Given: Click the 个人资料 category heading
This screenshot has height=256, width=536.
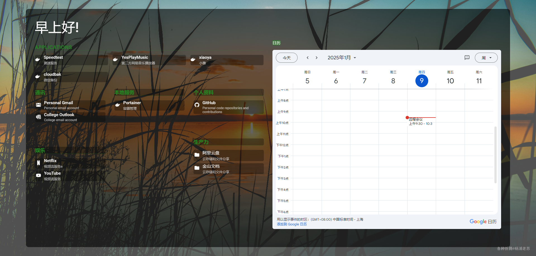Looking at the screenshot, I should (204, 92).
